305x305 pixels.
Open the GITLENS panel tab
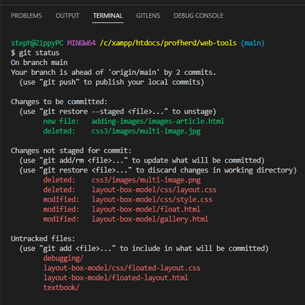coord(148,16)
